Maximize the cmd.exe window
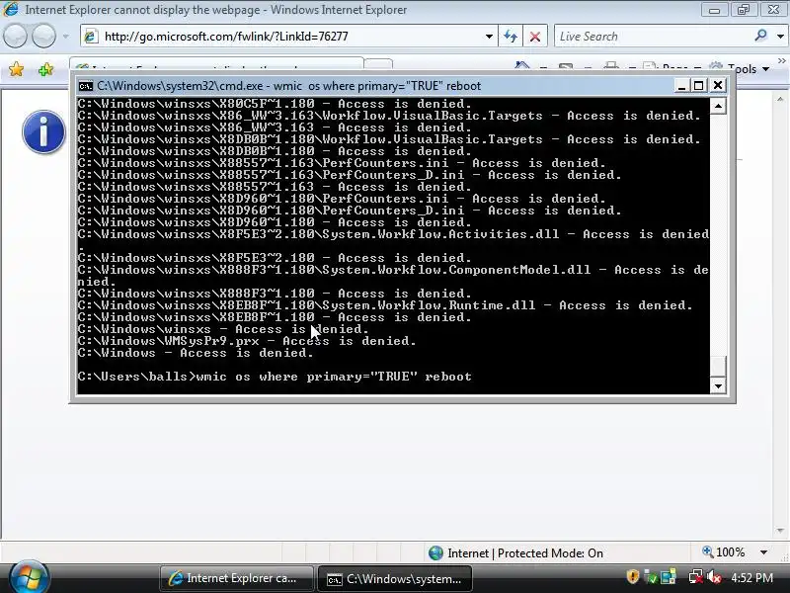 tap(699, 86)
